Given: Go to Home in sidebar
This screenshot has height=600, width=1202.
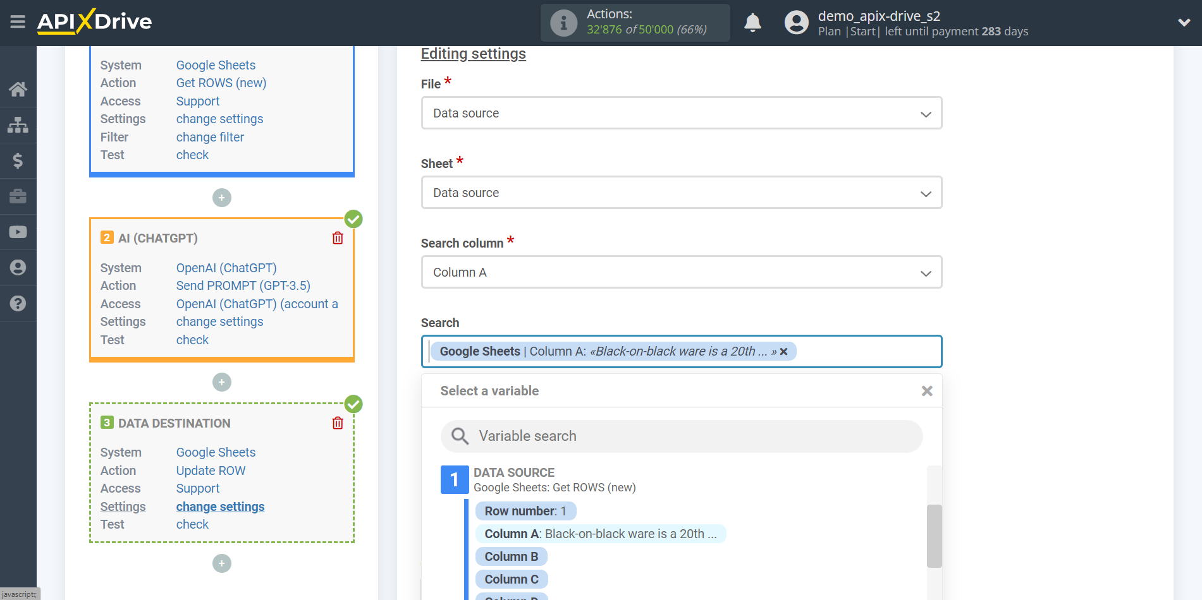Looking at the screenshot, I should (18, 89).
